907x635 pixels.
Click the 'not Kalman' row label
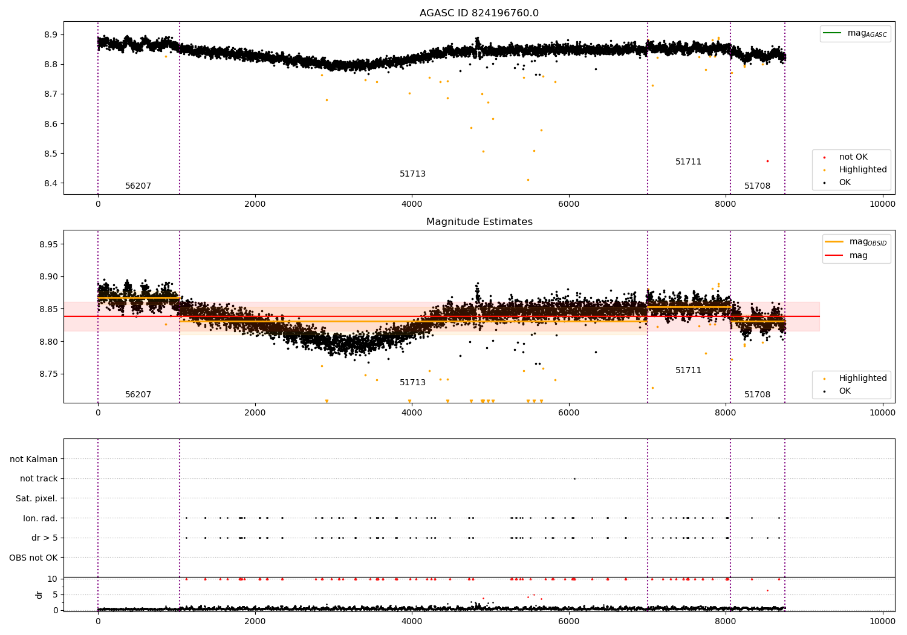[34, 459]
